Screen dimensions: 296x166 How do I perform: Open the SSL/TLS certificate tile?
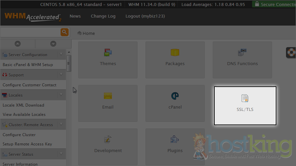click(245, 106)
